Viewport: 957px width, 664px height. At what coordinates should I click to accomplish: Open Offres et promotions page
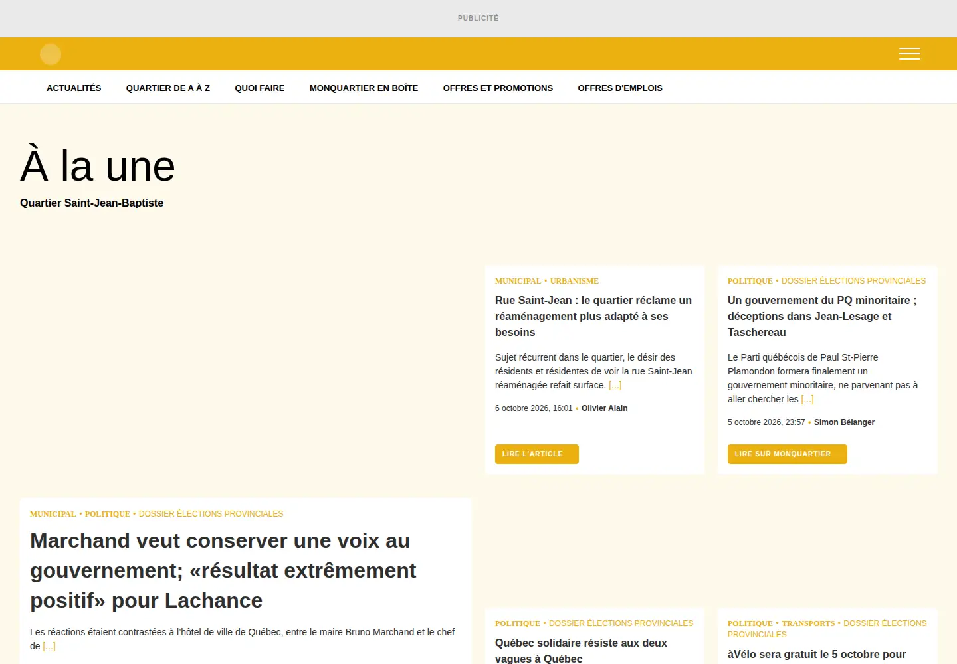[x=498, y=88]
